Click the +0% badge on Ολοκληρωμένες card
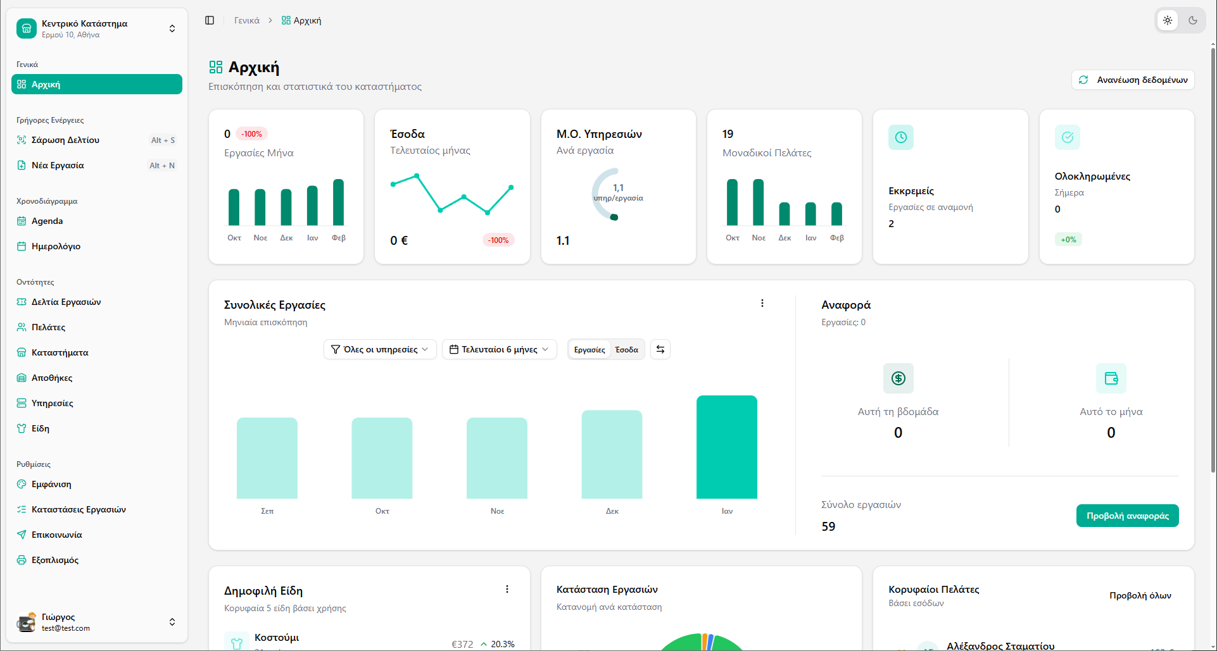 [1068, 240]
